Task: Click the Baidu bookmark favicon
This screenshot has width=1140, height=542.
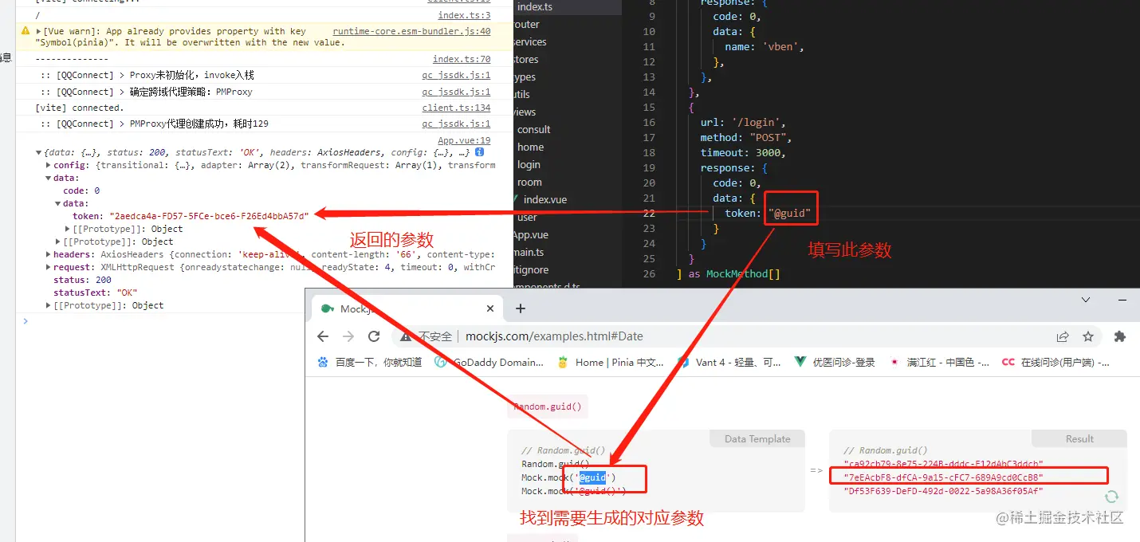Action: pos(323,362)
